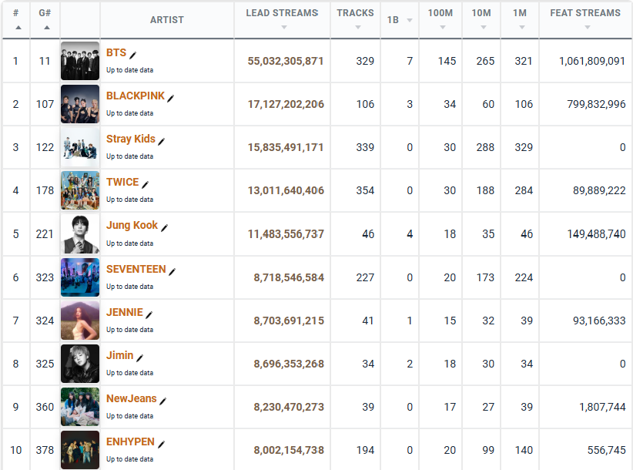This screenshot has height=470, width=633.
Task: Select lead streams value 8,696,353,268
Action: pyautogui.click(x=289, y=364)
